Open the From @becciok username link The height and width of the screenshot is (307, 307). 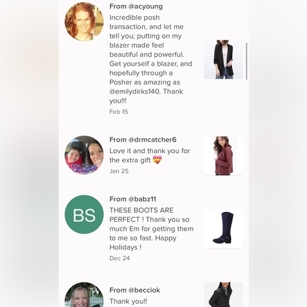(134, 290)
